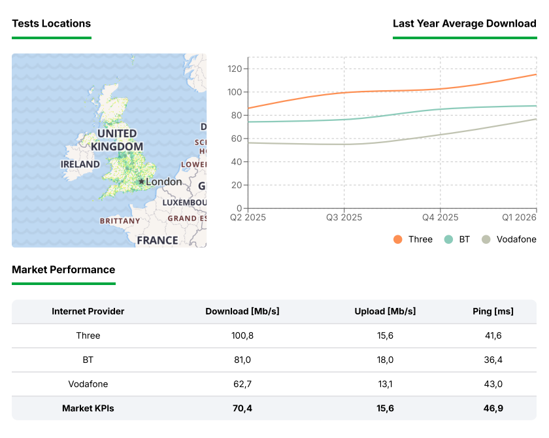Click the Q3 2025 axis label
Viewport: 549px width, 438px height.
(x=344, y=217)
